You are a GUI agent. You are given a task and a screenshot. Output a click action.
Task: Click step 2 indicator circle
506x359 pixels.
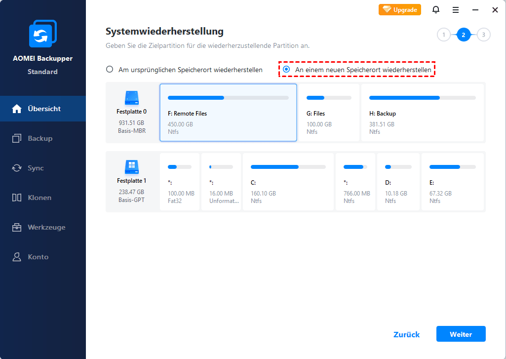[464, 35]
